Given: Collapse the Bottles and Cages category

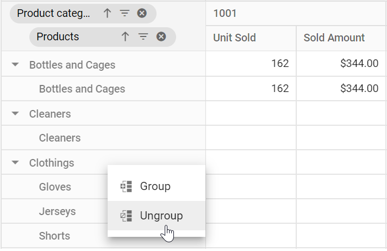Looking at the screenshot, I should tap(15, 65).
